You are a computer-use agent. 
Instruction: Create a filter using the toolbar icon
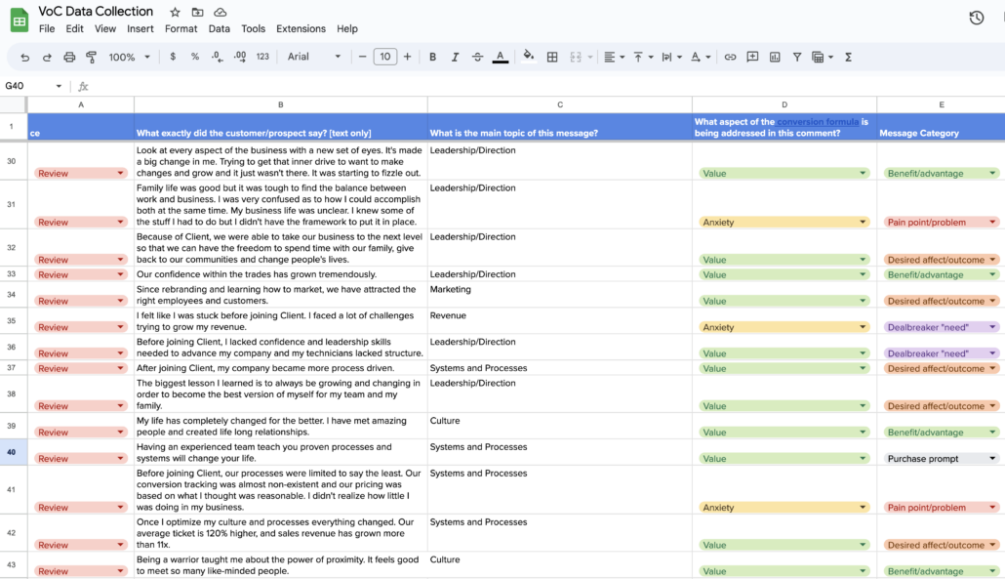pyautogui.click(x=796, y=57)
